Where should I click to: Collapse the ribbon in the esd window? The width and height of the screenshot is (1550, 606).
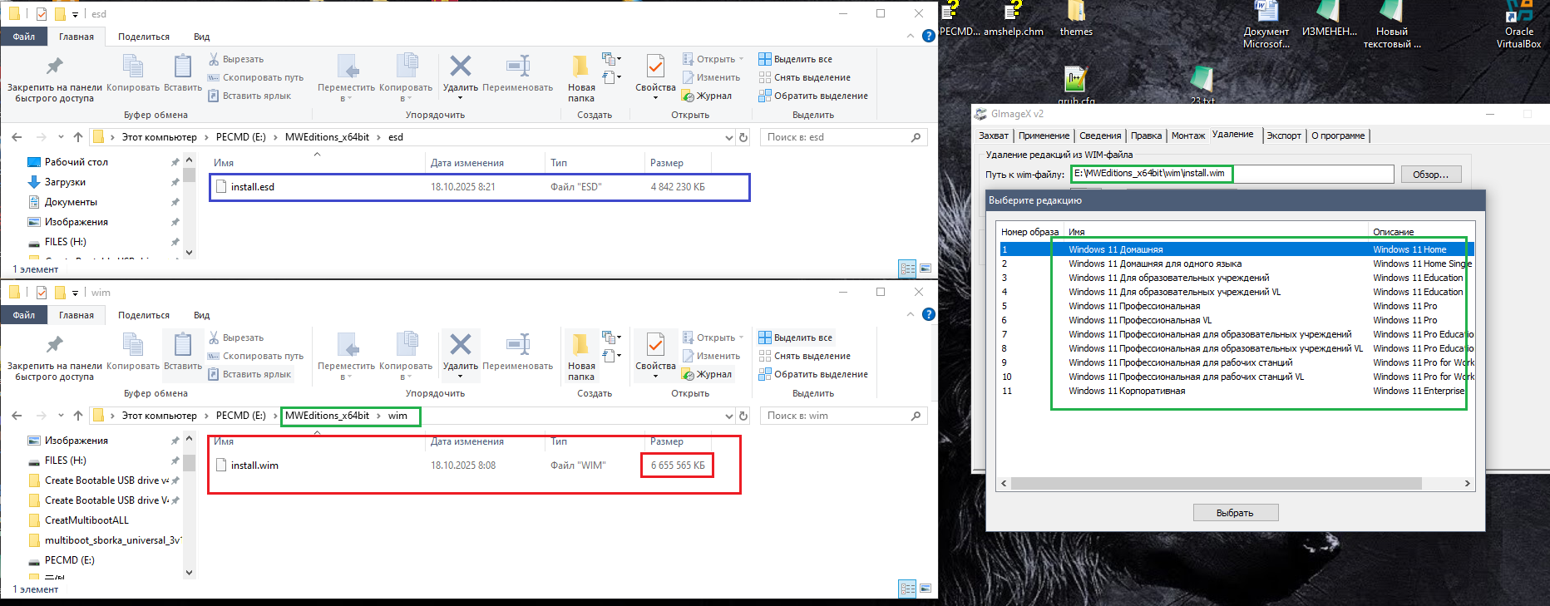911,37
